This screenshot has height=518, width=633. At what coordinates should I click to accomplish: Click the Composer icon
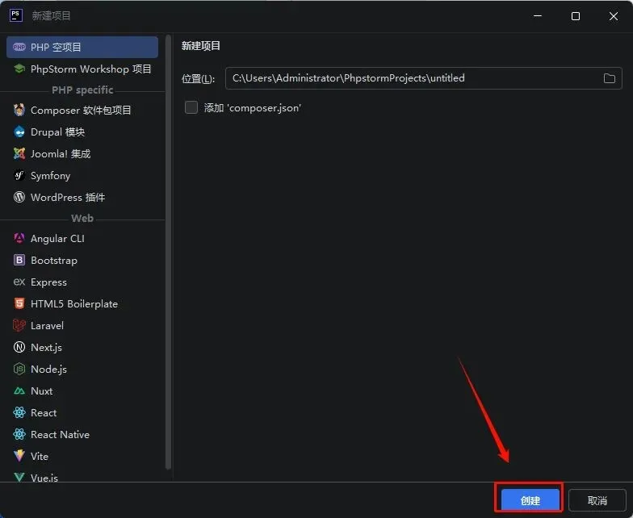coord(19,110)
